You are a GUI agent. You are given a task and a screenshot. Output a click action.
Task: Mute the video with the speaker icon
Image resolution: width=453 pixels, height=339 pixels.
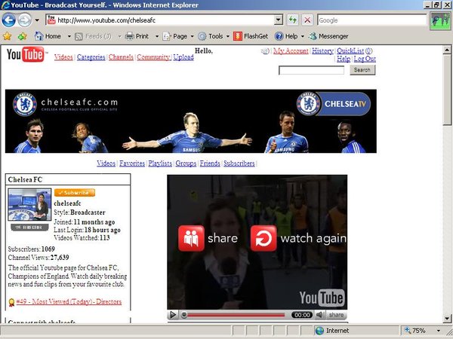coord(320,315)
